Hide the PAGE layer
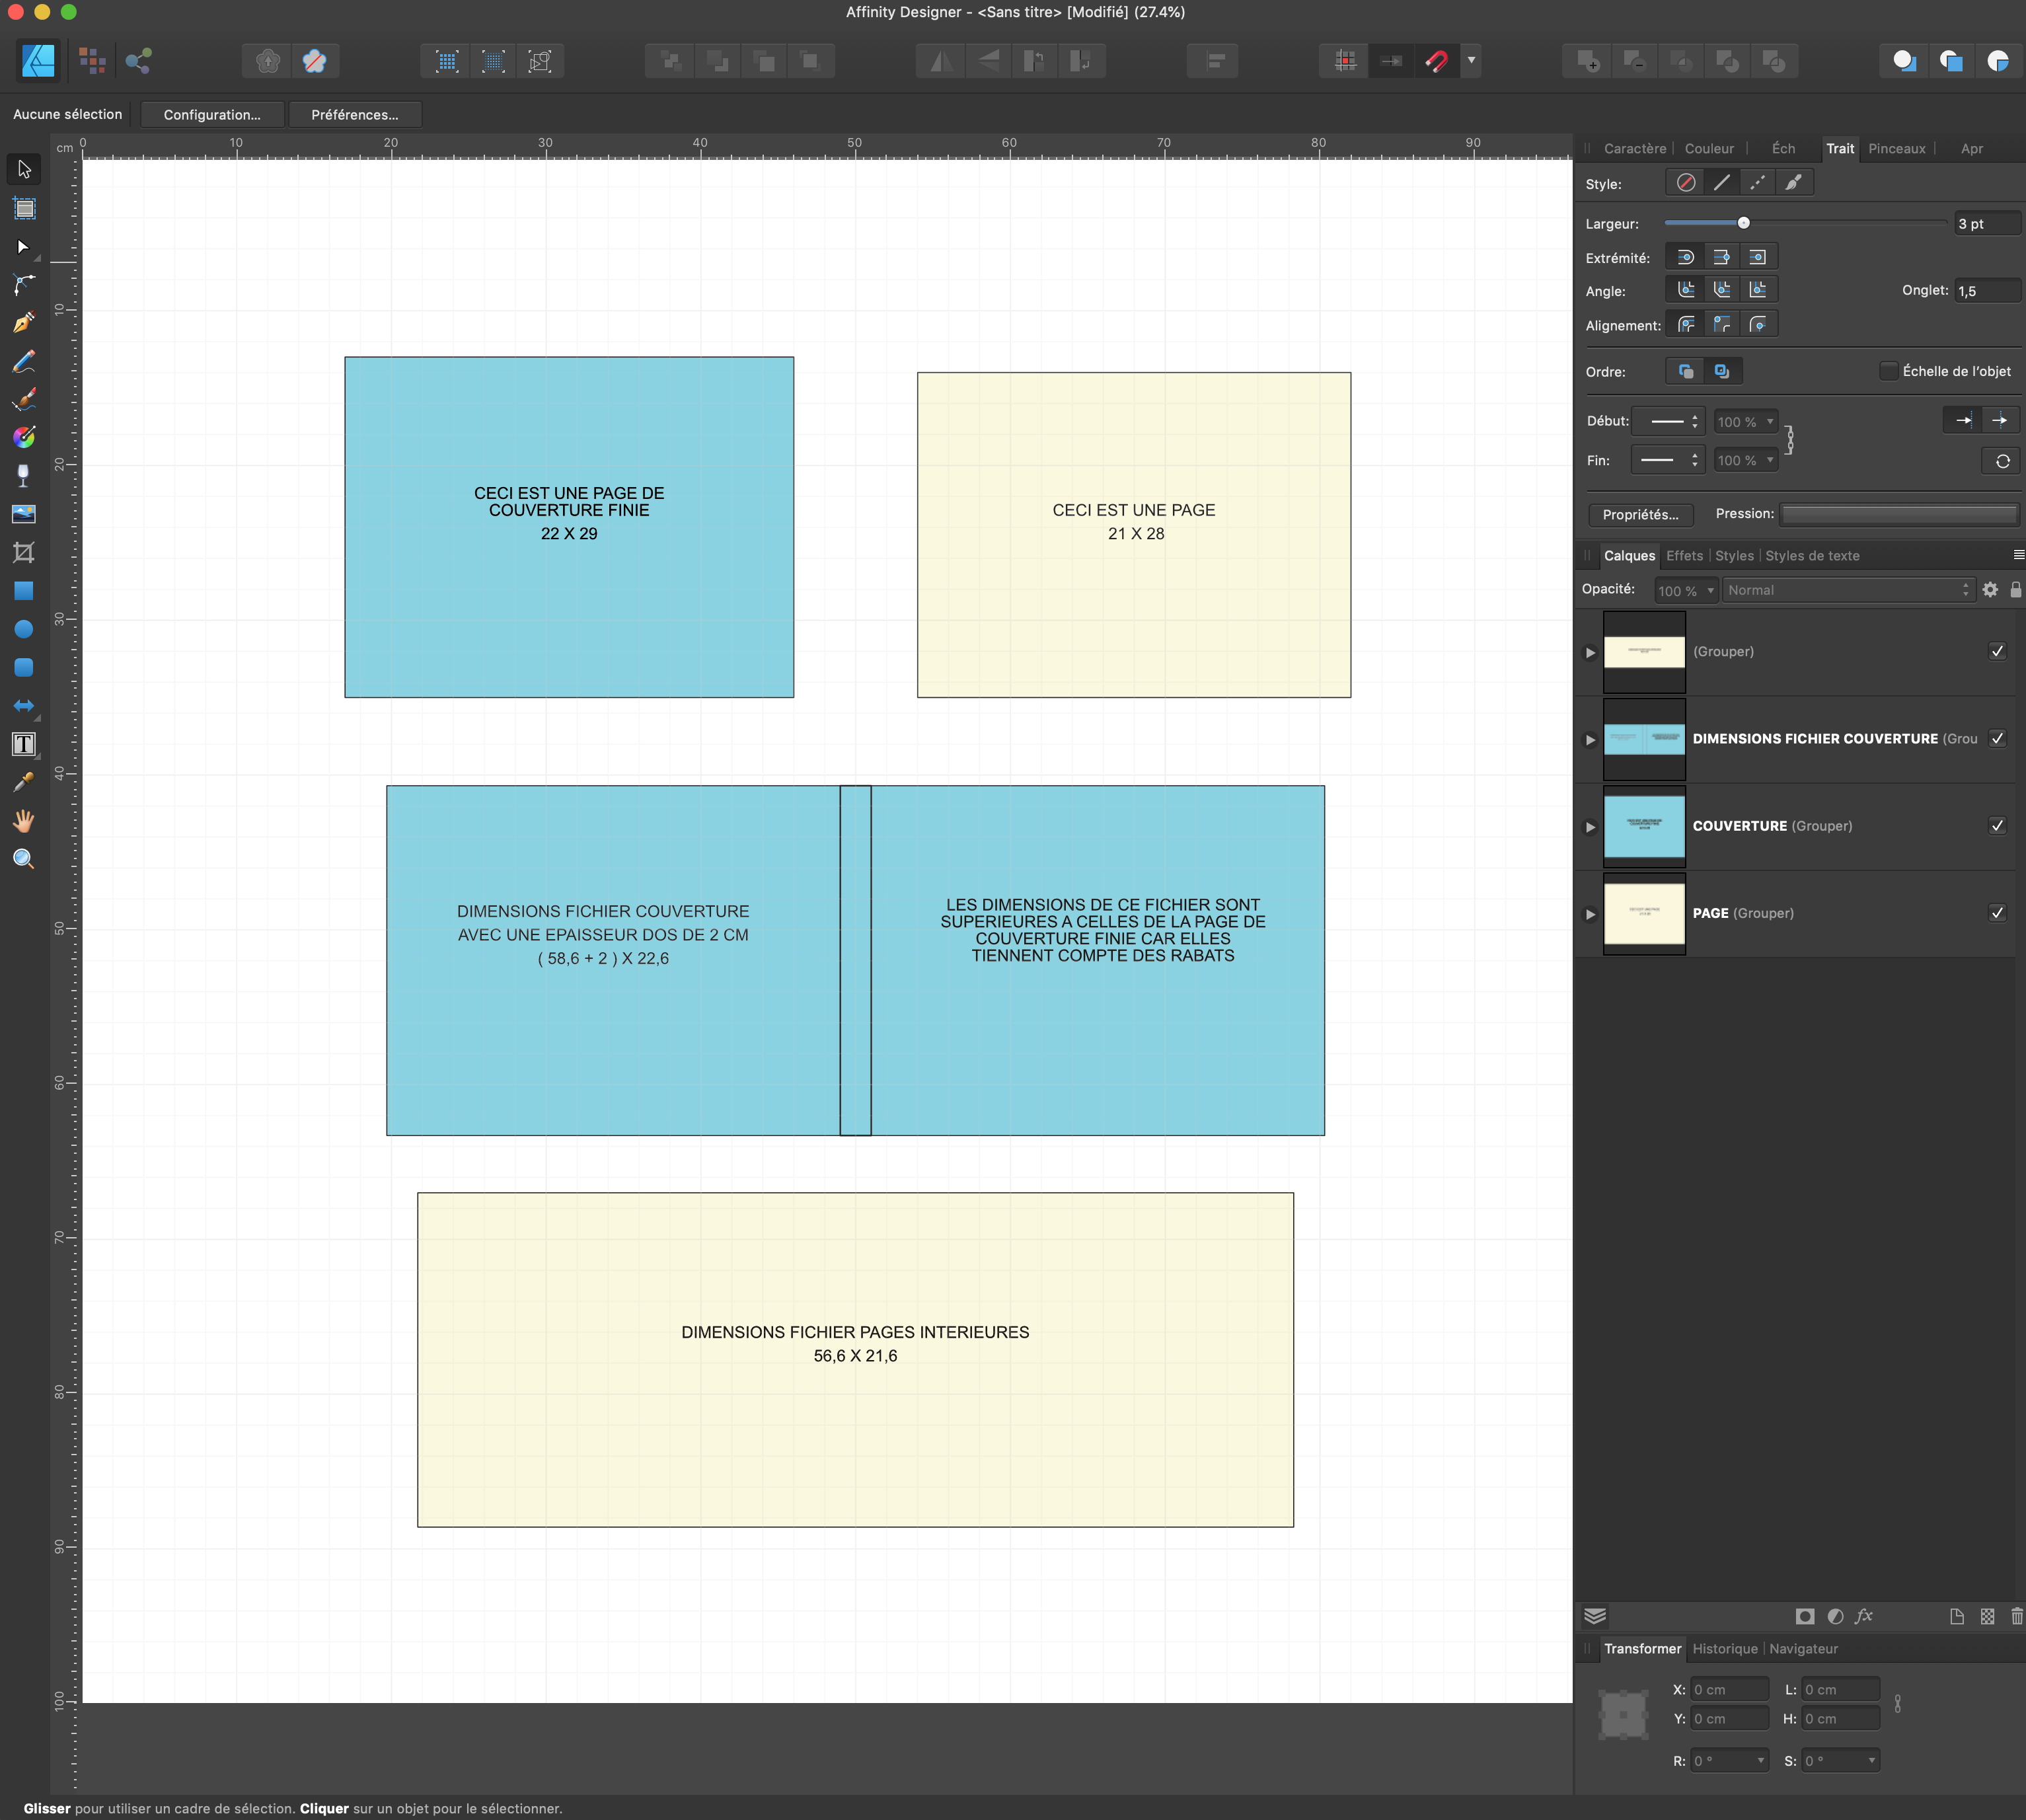This screenshot has height=1820, width=2026. [1997, 913]
